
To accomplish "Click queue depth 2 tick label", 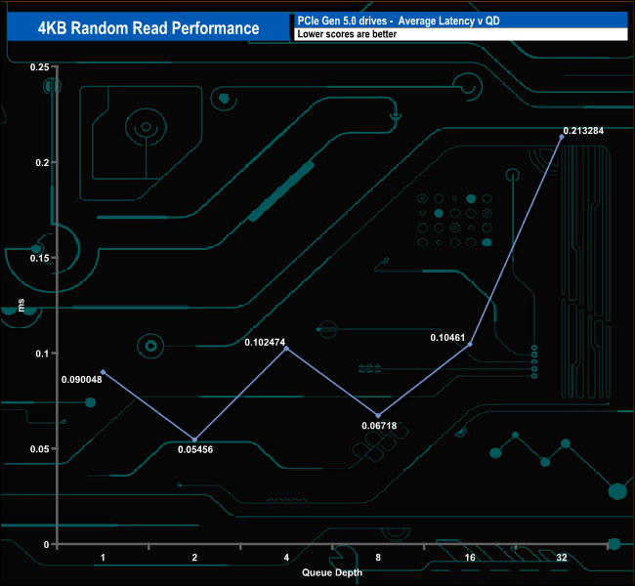I will click(194, 558).
